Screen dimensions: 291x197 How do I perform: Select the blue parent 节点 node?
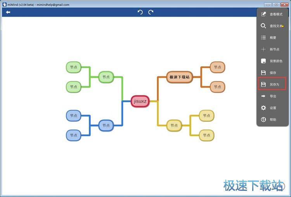pyautogui.click(x=106, y=125)
